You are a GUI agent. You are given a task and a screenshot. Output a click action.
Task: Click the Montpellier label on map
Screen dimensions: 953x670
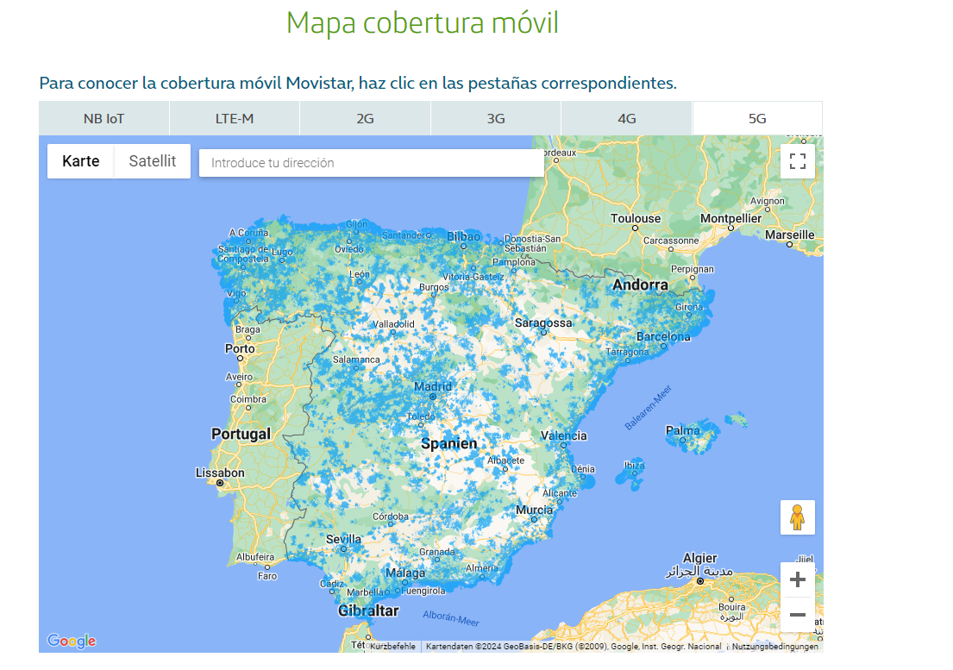[x=730, y=218]
